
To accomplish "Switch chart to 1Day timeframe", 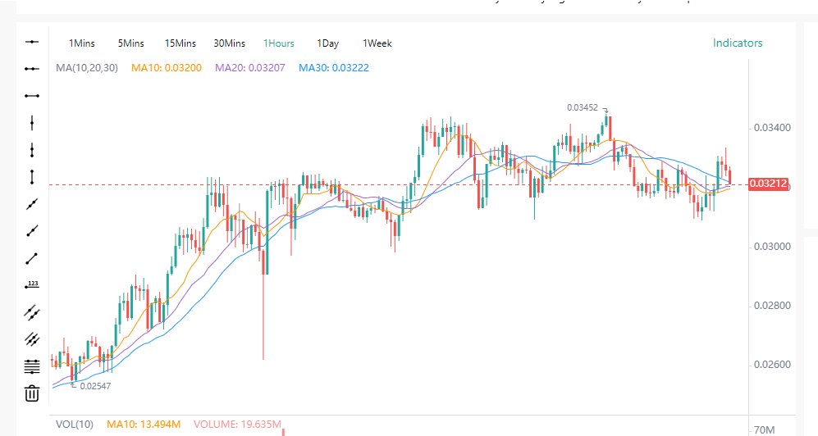I will 327,43.
